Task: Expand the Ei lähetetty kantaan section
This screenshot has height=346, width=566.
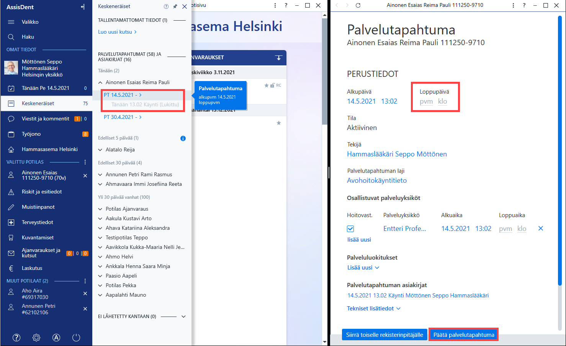Action: coord(183,317)
